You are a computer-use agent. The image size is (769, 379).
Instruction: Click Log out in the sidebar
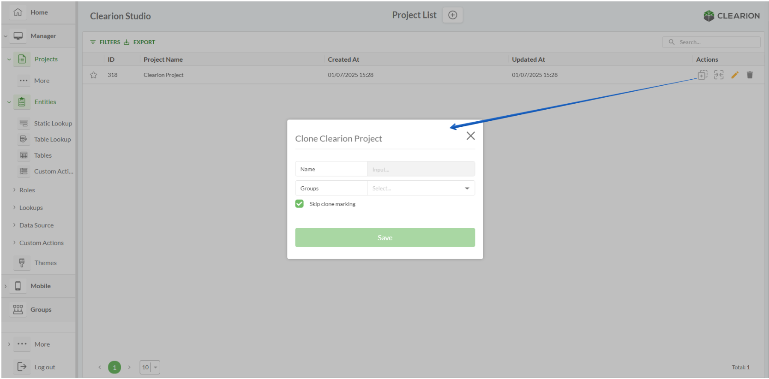coord(44,367)
